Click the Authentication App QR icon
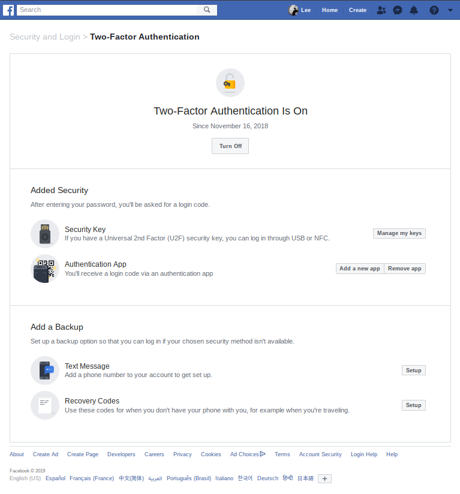The width and height of the screenshot is (460, 494). coord(45,269)
